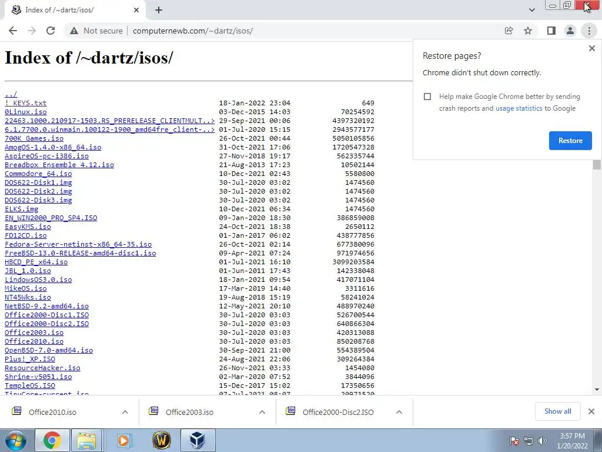Open downloaded Office2003.iso from shelf
The height and width of the screenshot is (452, 602).
point(190,412)
